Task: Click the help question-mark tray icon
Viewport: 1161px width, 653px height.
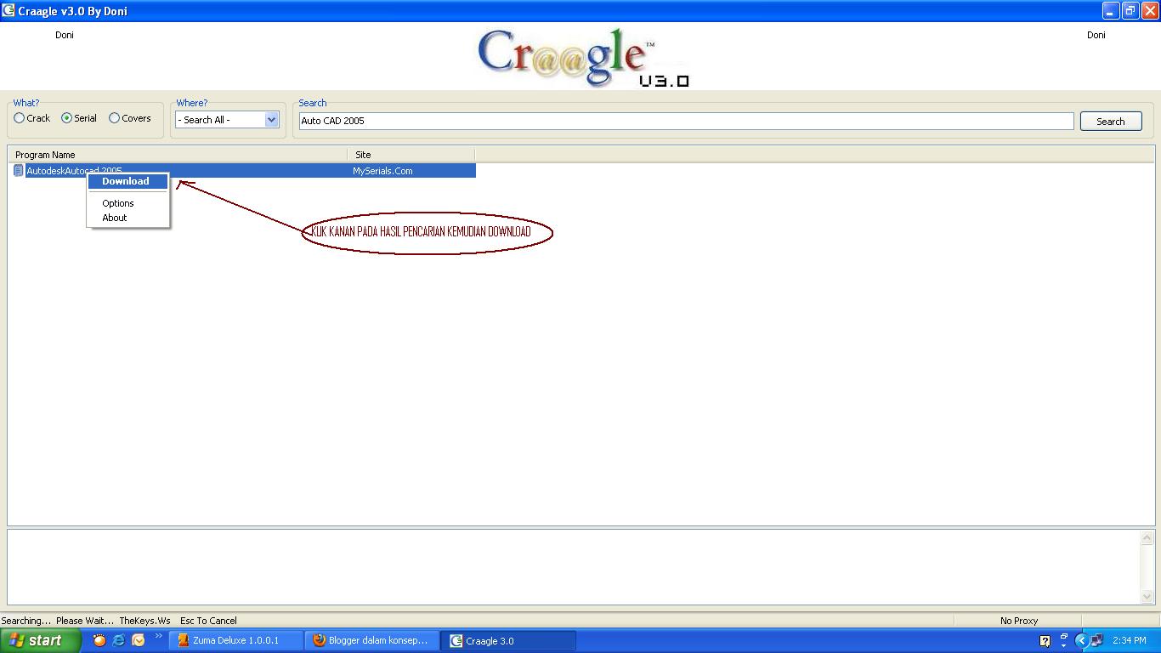Action: tap(1045, 641)
